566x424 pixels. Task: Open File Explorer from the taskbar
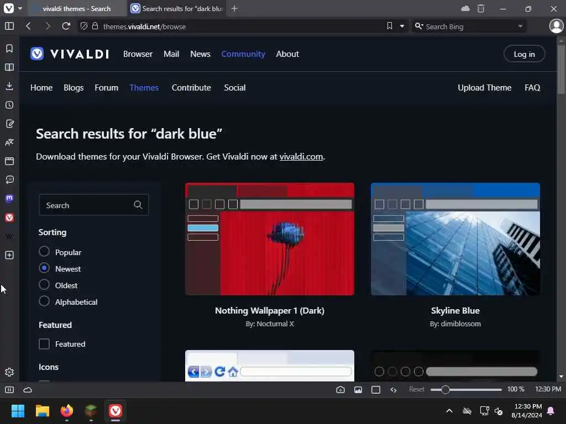(x=42, y=411)
